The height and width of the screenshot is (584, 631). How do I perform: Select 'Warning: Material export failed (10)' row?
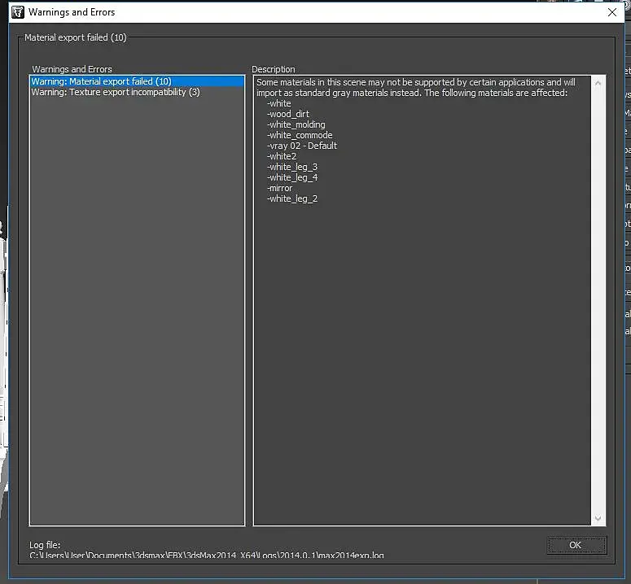pos(138,81)
